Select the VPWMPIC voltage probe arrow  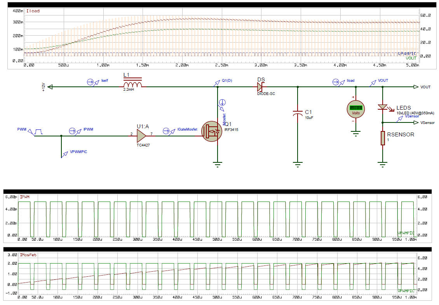click(64, 155)
